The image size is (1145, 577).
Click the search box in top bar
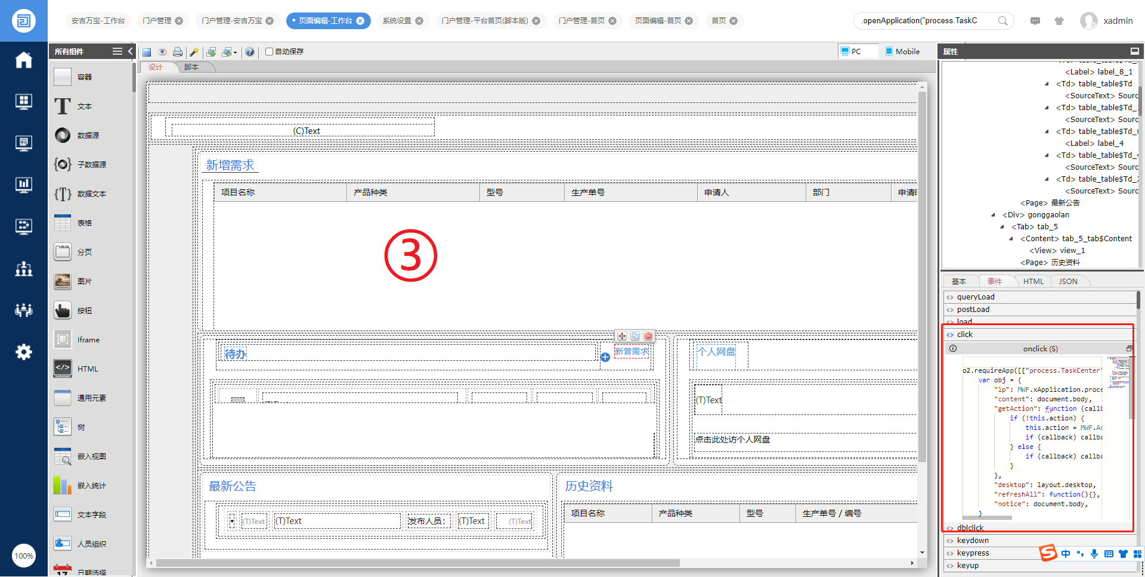click(927, 21)
